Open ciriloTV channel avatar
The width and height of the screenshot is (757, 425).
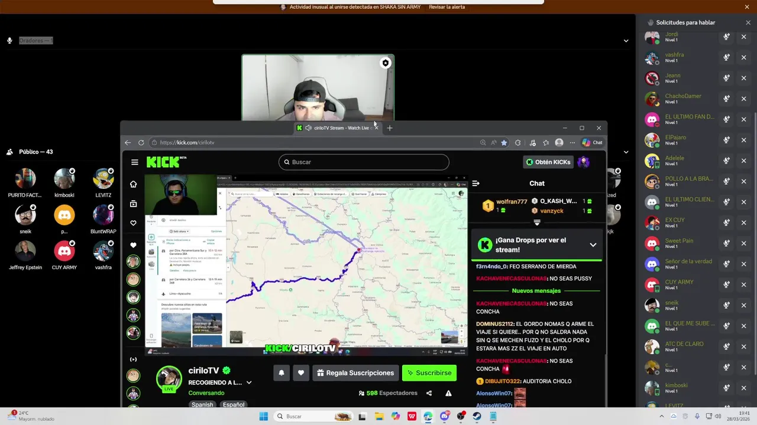pyautogui.click(x=169, y=378)
